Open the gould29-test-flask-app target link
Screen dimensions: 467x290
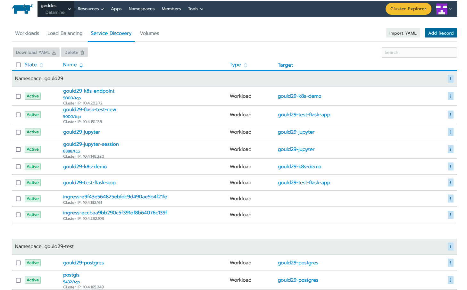pyautogui.click(x=304, y=182)
